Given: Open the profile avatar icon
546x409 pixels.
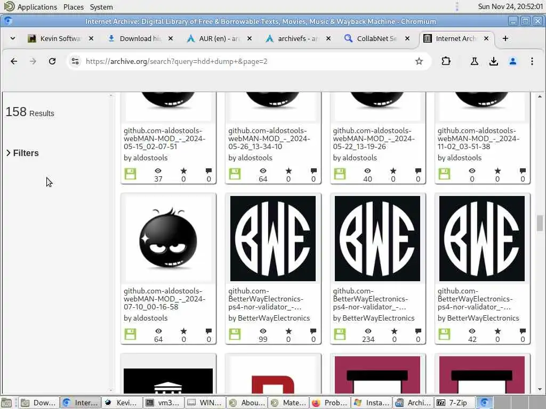Looking at the screenshot, I should 512,62.
